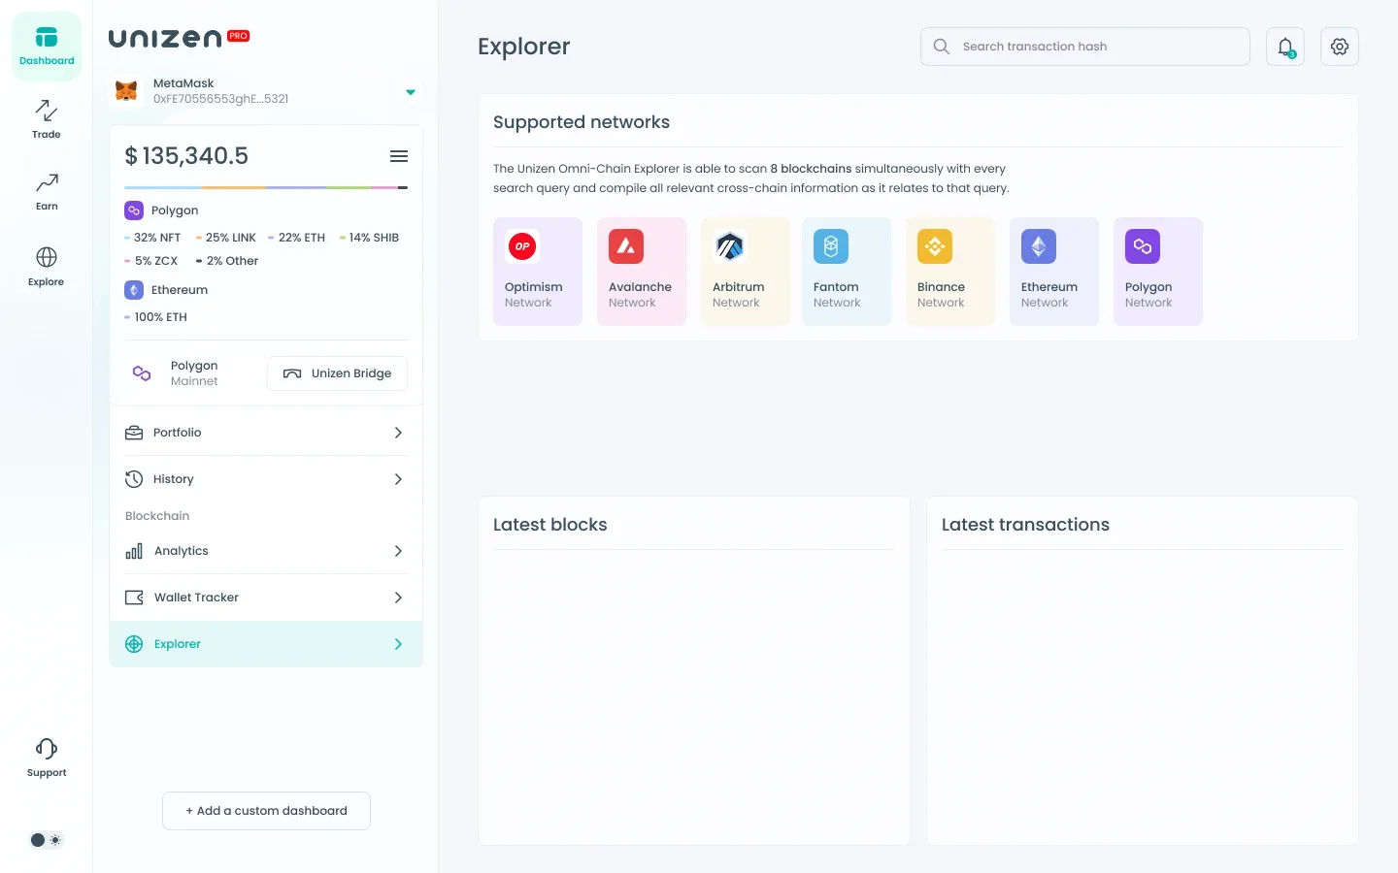This screenshot has height=873, width=1398.
Task: Add a custom dashboard
Action: [x=266, y=811]
